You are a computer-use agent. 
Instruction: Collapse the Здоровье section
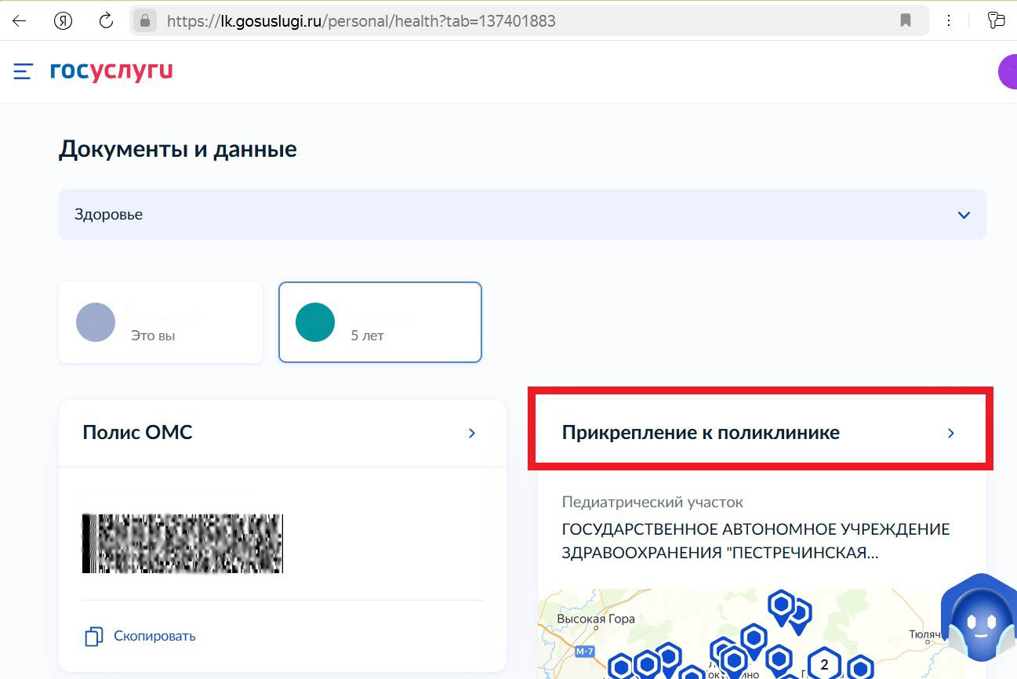[x=964, y=214]
